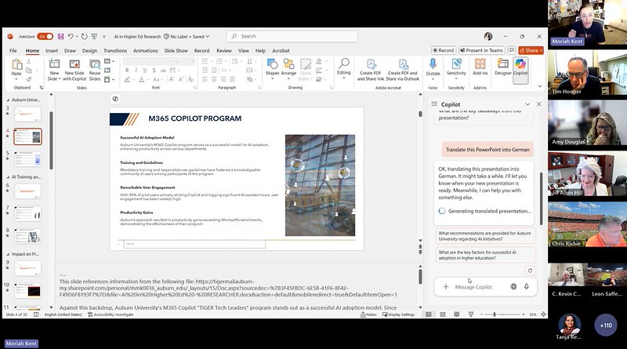Open the Comments icon near Share
627x349 pixels.
coord(512,50)
